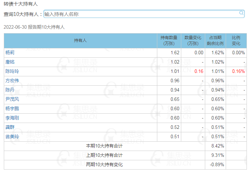
Task: Click the 持有数量(万张) column header
Action: (x=169, y=41)
